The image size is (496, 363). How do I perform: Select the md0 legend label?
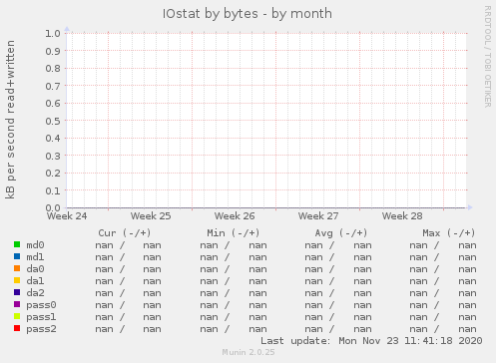tap(35, 245)
